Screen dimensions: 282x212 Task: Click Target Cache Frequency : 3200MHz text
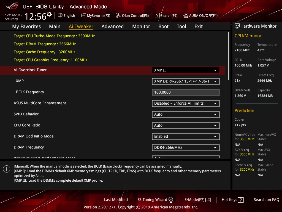pyautogui.click(x=44, y=52)
